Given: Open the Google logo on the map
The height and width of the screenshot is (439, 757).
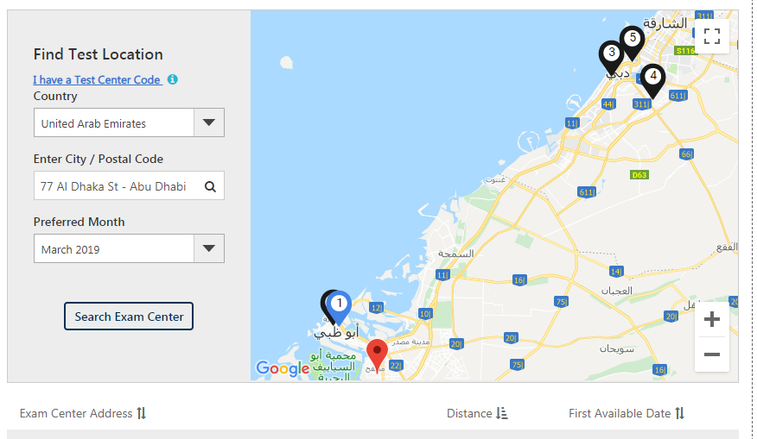Looking at the screenshot, I should [x=283, y=368].
